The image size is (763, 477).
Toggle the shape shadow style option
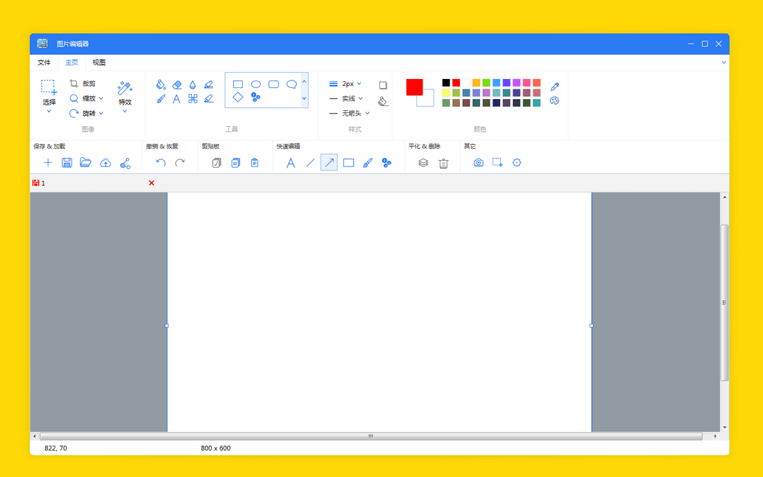(x=383, y=85)
